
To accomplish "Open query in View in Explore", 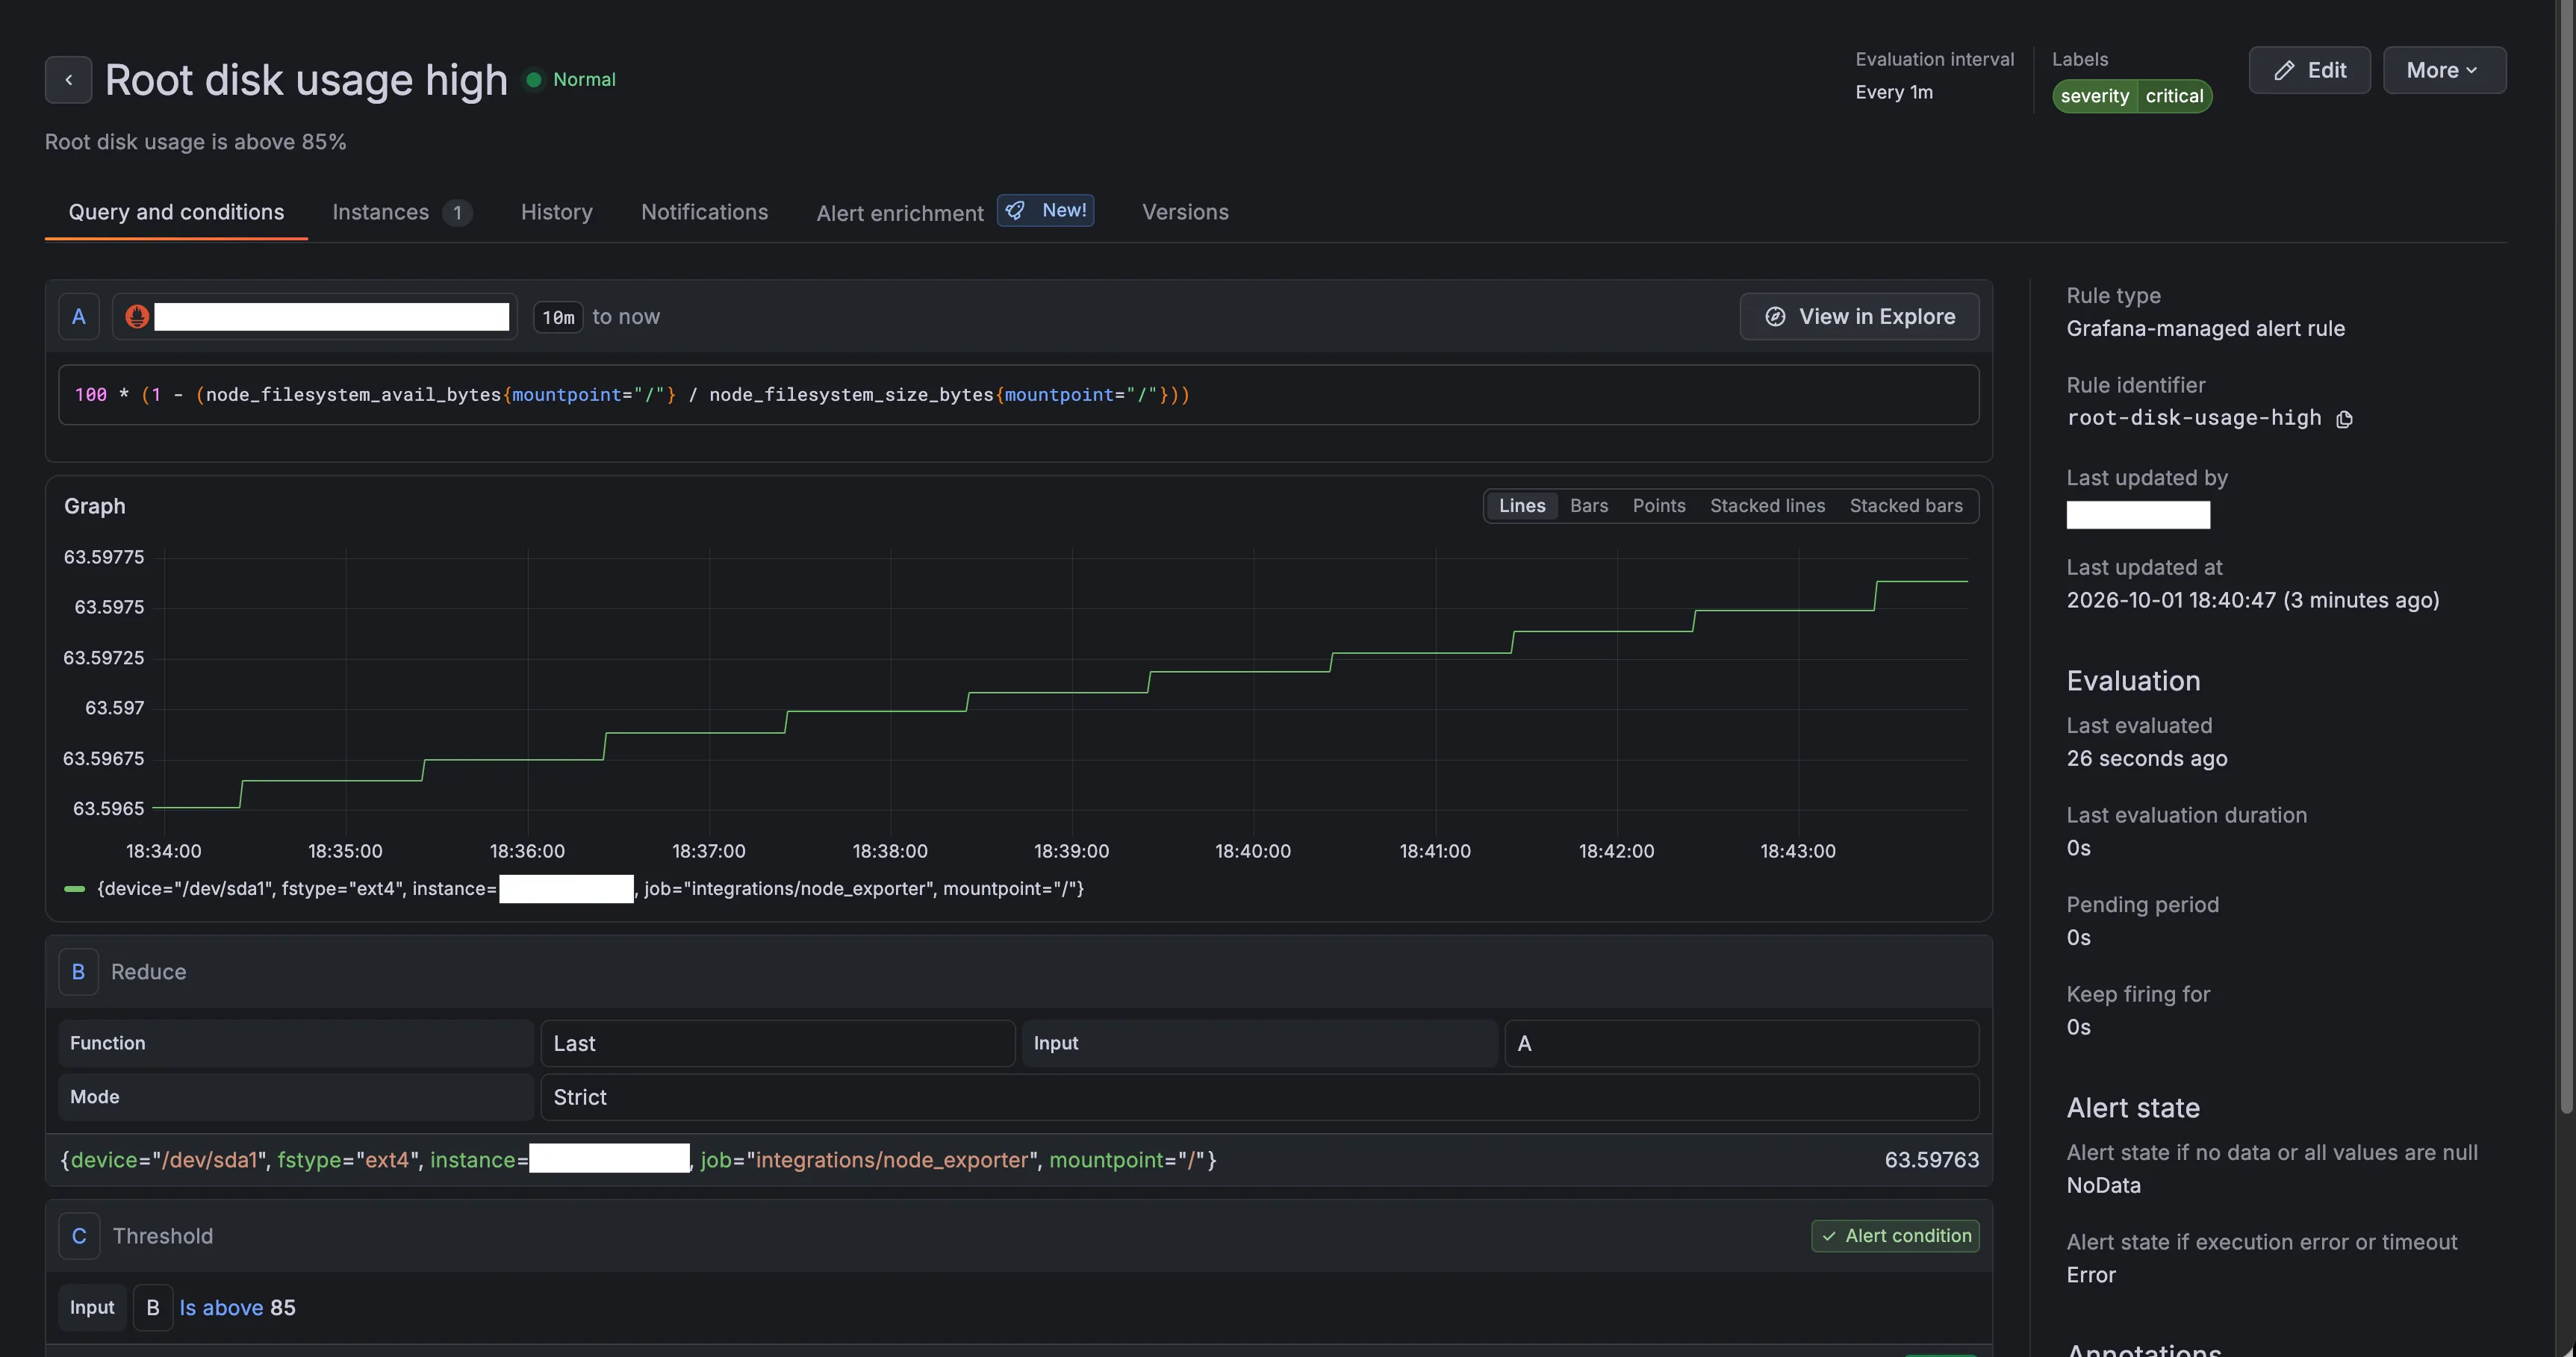I will point(1859,317).
